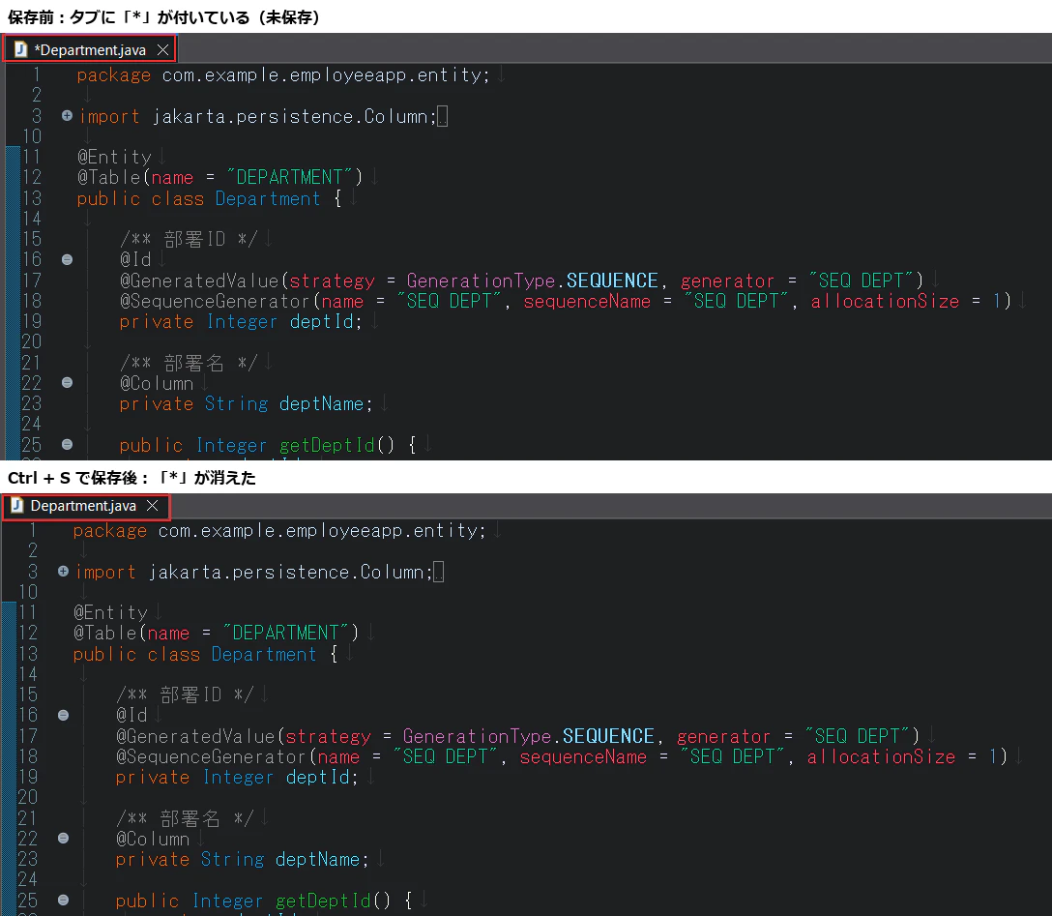Collapse line 22 fold in unsaved *Department.java editor
Image resolution: width=1052 pixels, height=916 pixels.
pyautogui.click(x=67, y=382)
